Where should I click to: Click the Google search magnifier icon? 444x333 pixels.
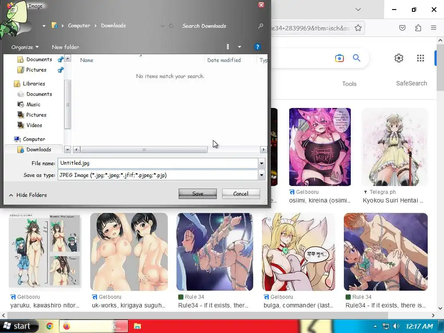tap(356, 58)
